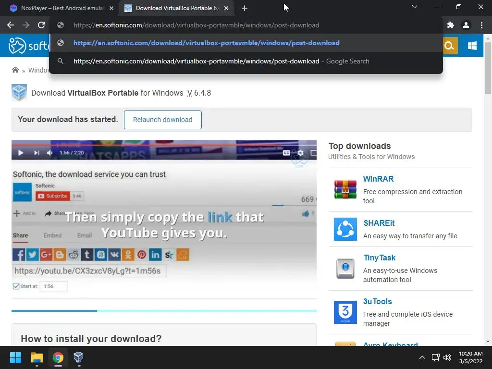This screenshot has width=492, height=369.
Task: Select the highlighted softonic URL suggestion
Action: point(246,43)
